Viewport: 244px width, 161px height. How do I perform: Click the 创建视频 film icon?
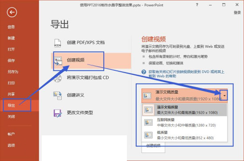(x=58, y=61)
